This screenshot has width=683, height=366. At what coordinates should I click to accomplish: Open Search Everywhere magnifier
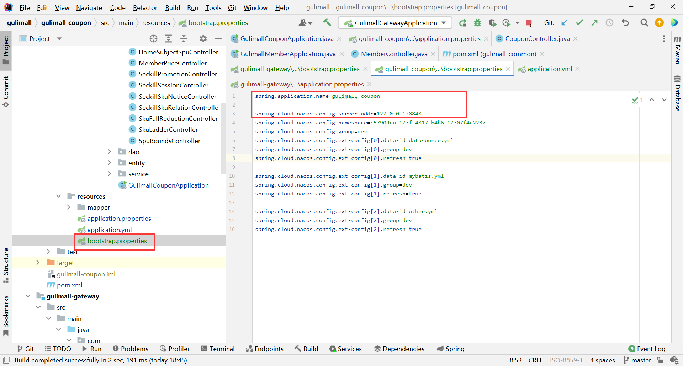coord(644,23)
